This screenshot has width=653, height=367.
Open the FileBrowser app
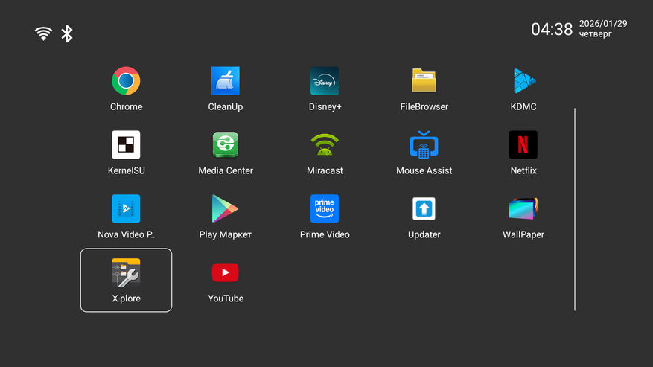[424, 81]
